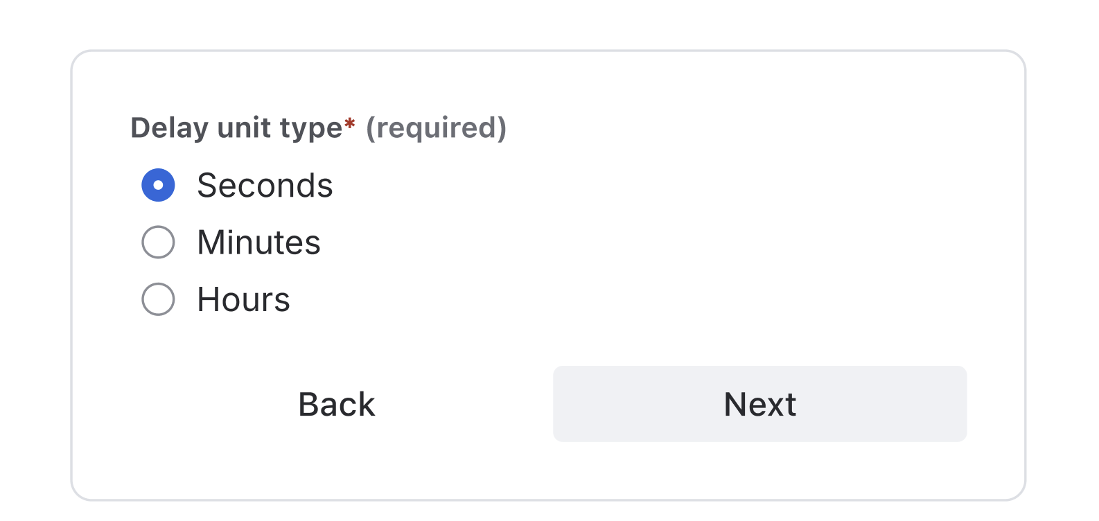Switch delay unit from Seconds to Hours

click(x=158, y=299)
